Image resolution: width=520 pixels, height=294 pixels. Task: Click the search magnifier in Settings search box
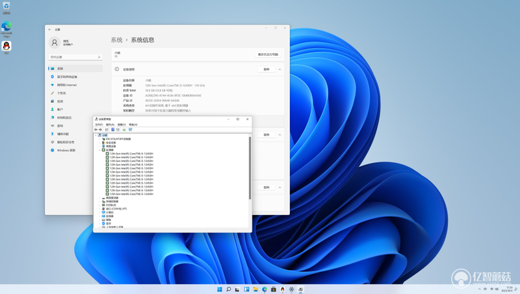click(99, 57)
